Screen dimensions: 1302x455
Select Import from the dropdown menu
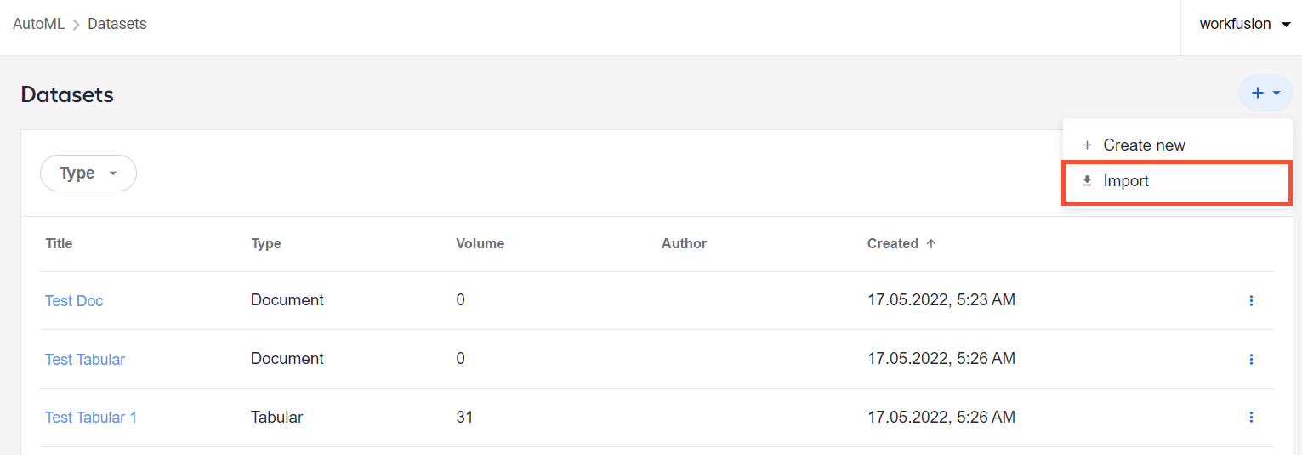pyautogui.click(x=1177, y=181)
